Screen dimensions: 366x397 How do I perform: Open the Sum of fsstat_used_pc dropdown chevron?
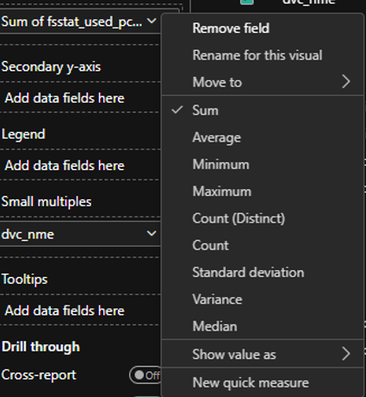coord(152,21)
